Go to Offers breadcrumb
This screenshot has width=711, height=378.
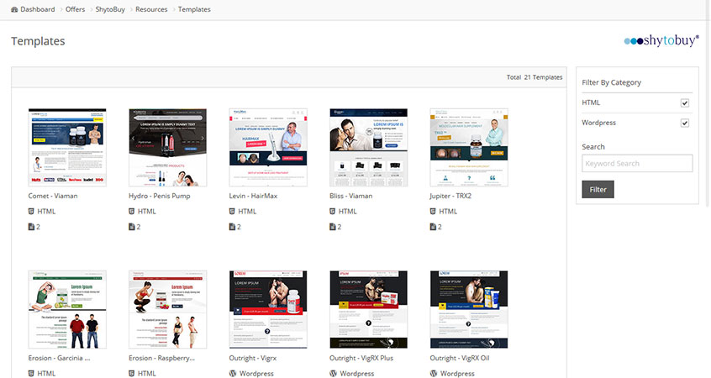coord(76,9)
